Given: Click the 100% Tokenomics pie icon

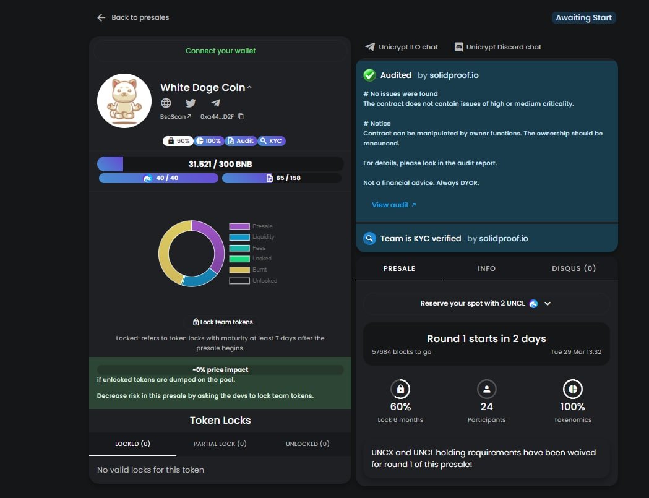Looking at the screenshot, I should coord(572,389).
